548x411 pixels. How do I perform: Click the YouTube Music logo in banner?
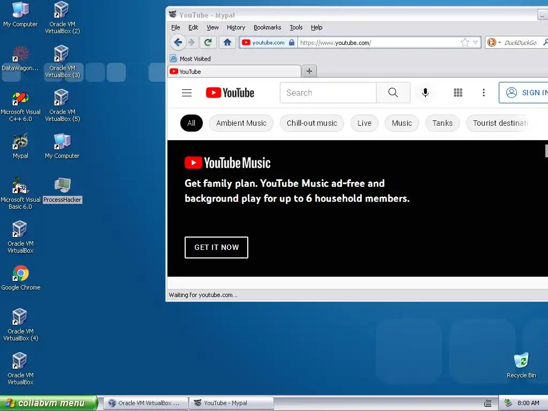point(227,163)
